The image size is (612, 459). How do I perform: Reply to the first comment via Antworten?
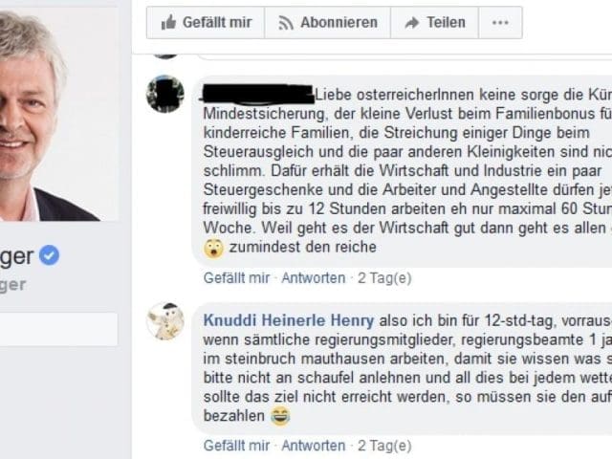(x=313, y=278)
